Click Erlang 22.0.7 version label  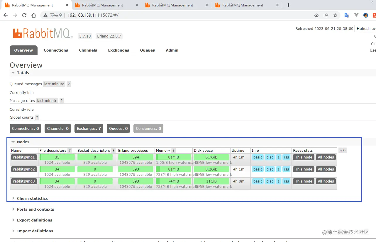click(109, 36)
